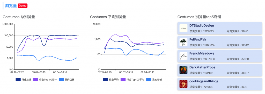The width and height of the screenshot is (265, 94).
Task: Open the DarkMatterProps shop name link
Action: pos(202,67)
